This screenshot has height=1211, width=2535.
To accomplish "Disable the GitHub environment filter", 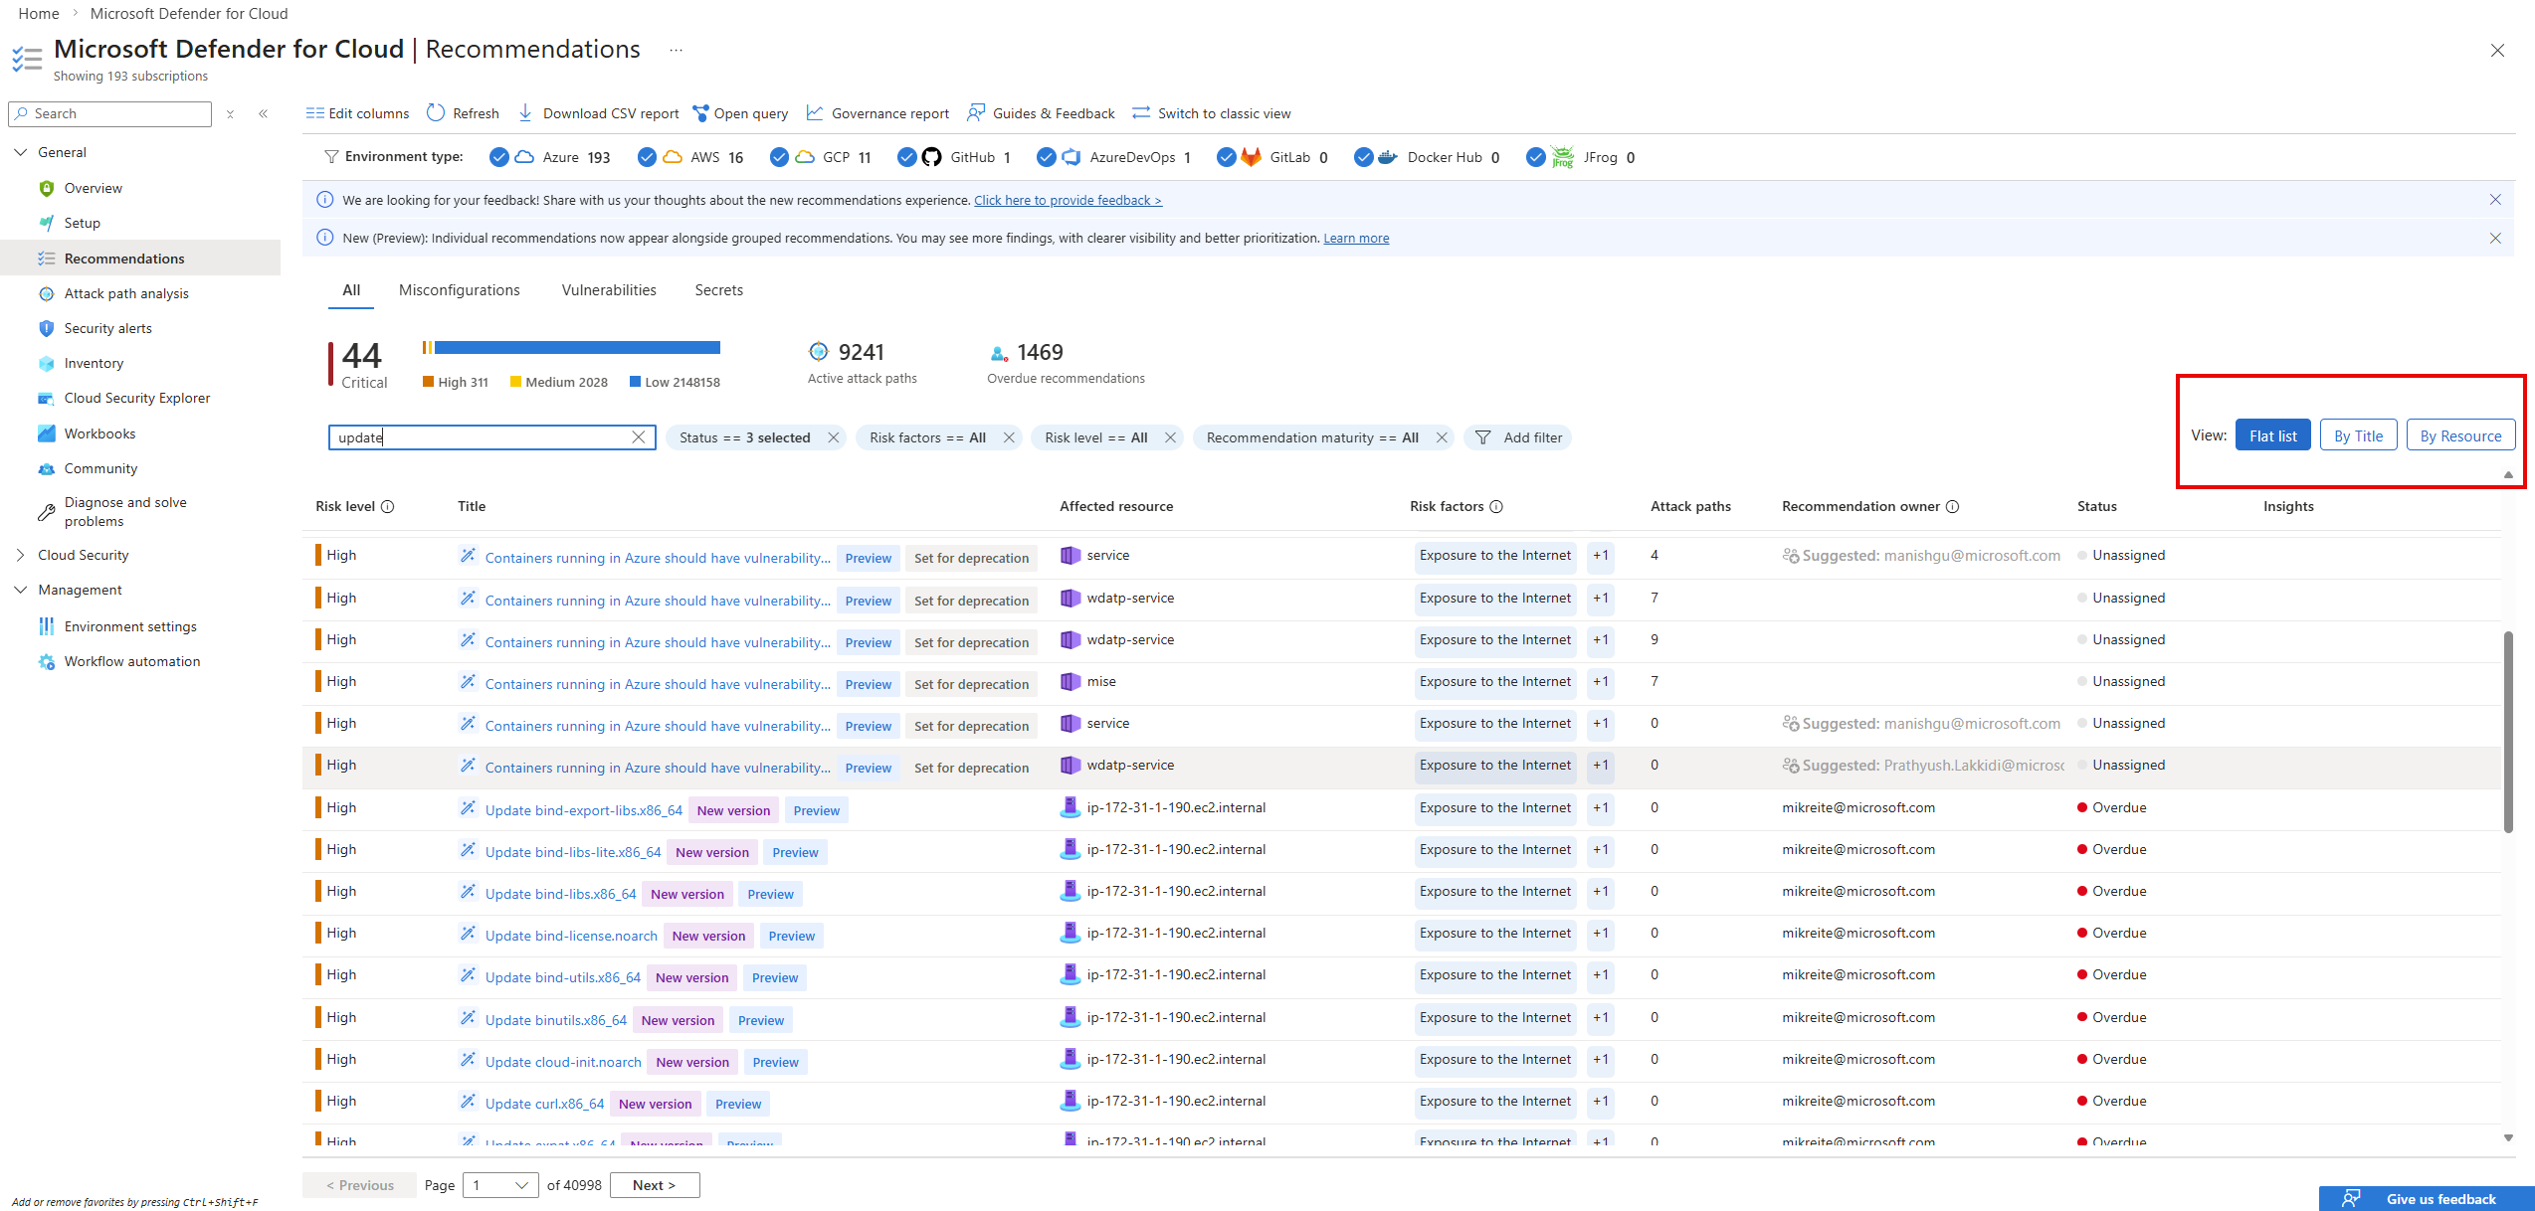I will click(906, 157).
